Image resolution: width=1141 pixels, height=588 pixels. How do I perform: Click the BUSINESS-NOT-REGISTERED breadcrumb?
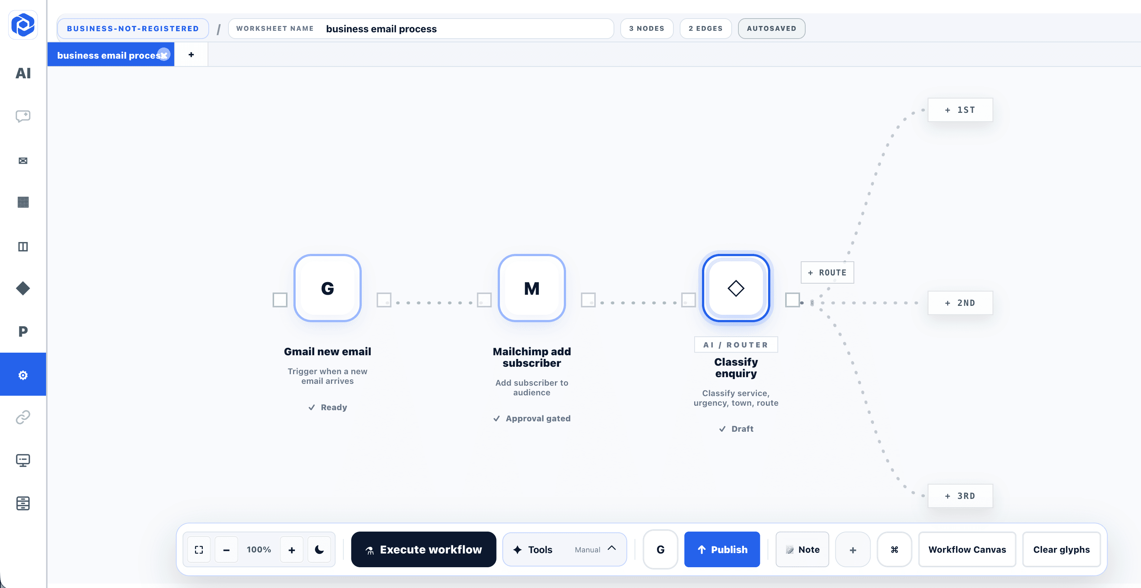[133, 29]
